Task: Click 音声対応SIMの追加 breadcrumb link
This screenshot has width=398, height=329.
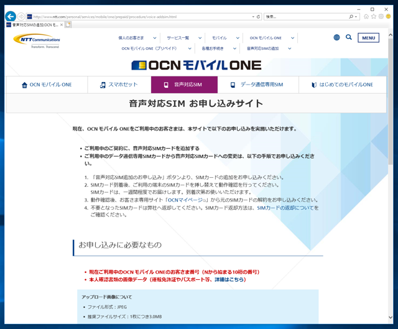Action: click(x=262, y=49)
